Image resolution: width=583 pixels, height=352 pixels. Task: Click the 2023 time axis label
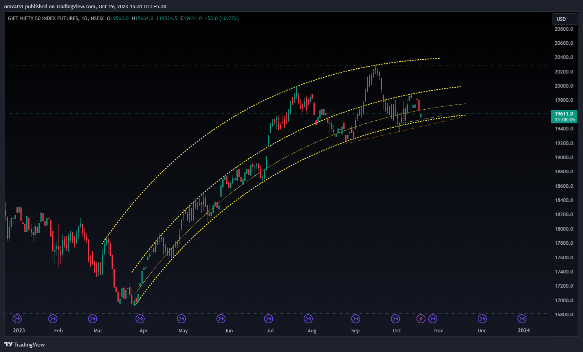pyautogui.click(x=19, y=330)
